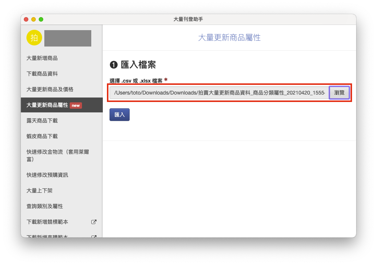Viewport: 377px width, 265px height.
Task: Open 露天商品下載 from the sidebar
Action: (42, 121)
